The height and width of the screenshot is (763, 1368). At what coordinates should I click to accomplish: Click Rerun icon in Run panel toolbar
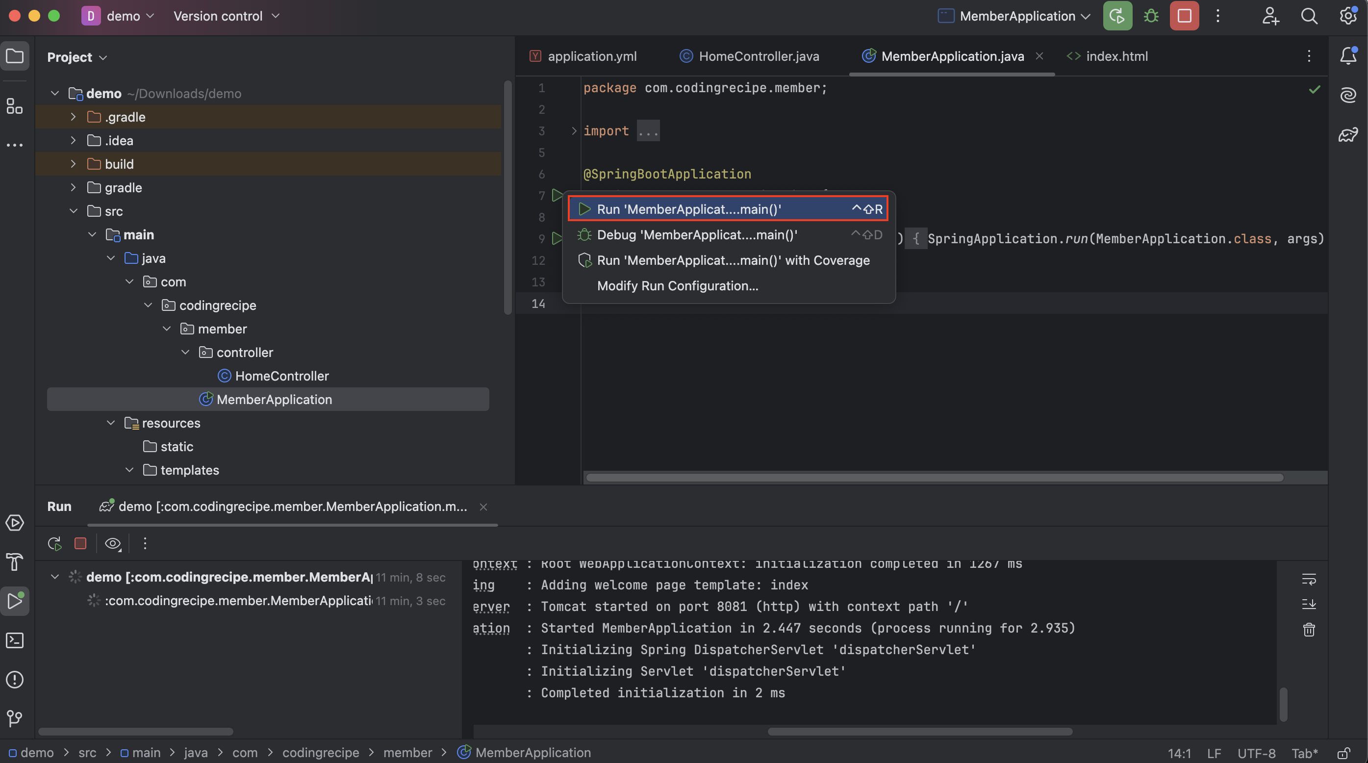click(x=55, y=543)
